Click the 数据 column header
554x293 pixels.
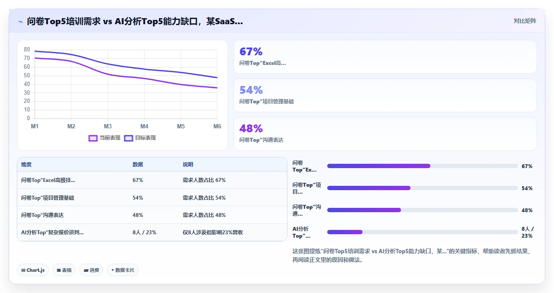click(138, 165)
